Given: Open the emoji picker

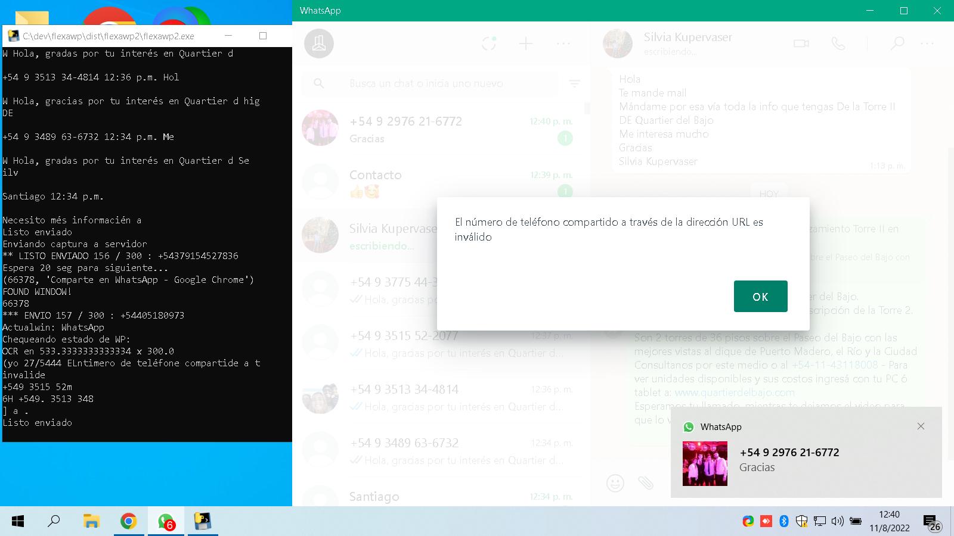Looking at the screenshot, I should [615, 482].
